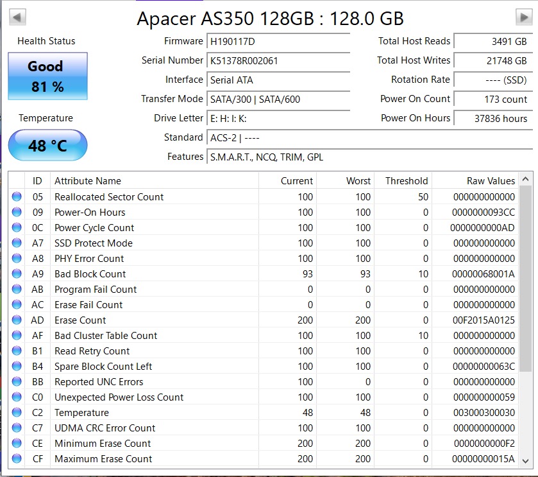This screenshot has height=477, width=538.
Task: Click status dot for Bad Block Count
Action: [17, 273]
